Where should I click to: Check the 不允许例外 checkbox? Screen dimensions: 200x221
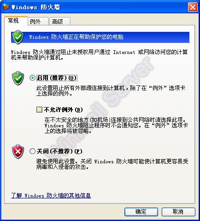pos(39,110)
